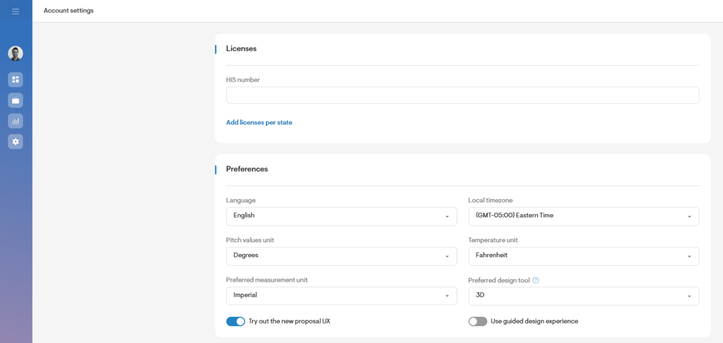This screenshot has height=343, width=723.
Task: Click the Add licenses per state link
Action: click(x=259, y=123)
